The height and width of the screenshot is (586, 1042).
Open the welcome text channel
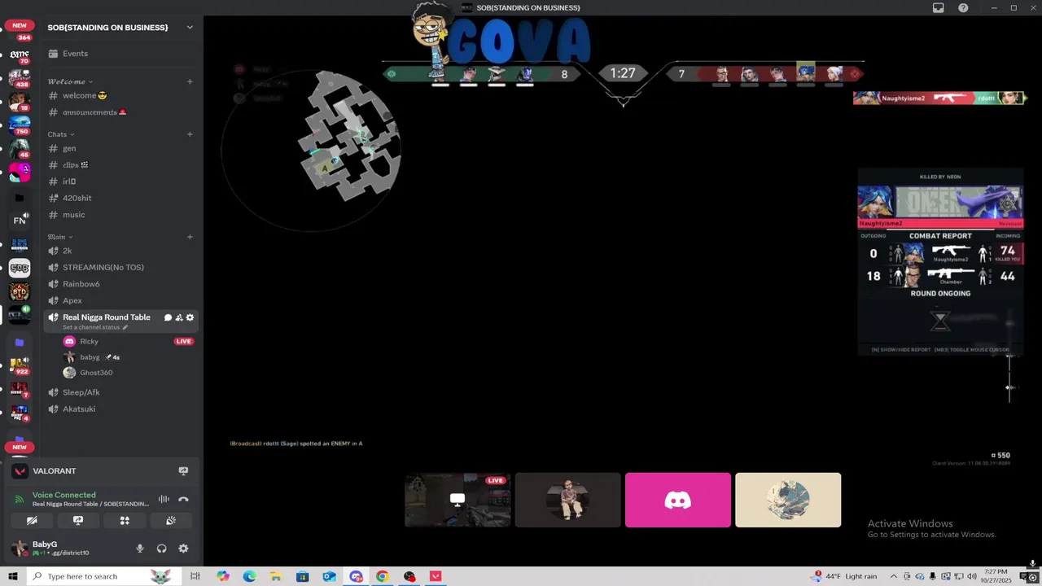pos(120,96)
